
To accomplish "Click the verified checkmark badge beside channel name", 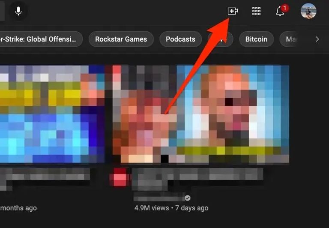I will pos(188,198).
